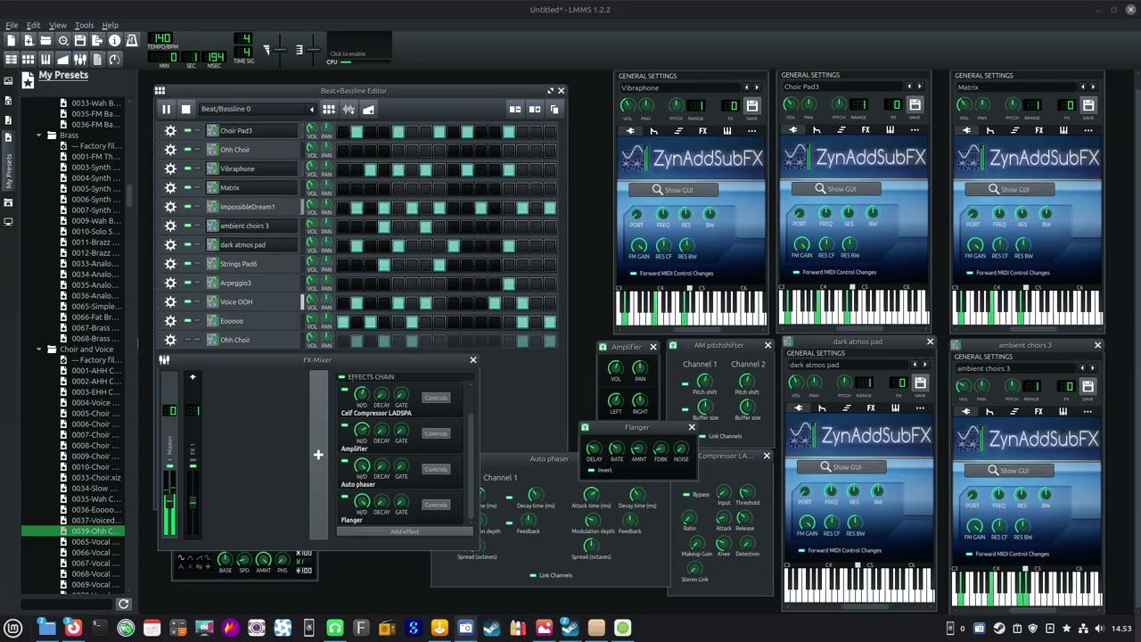Save the current project via floppy icon
The width and height of the screenshot is (1141, 642).
tap(80, 41)
